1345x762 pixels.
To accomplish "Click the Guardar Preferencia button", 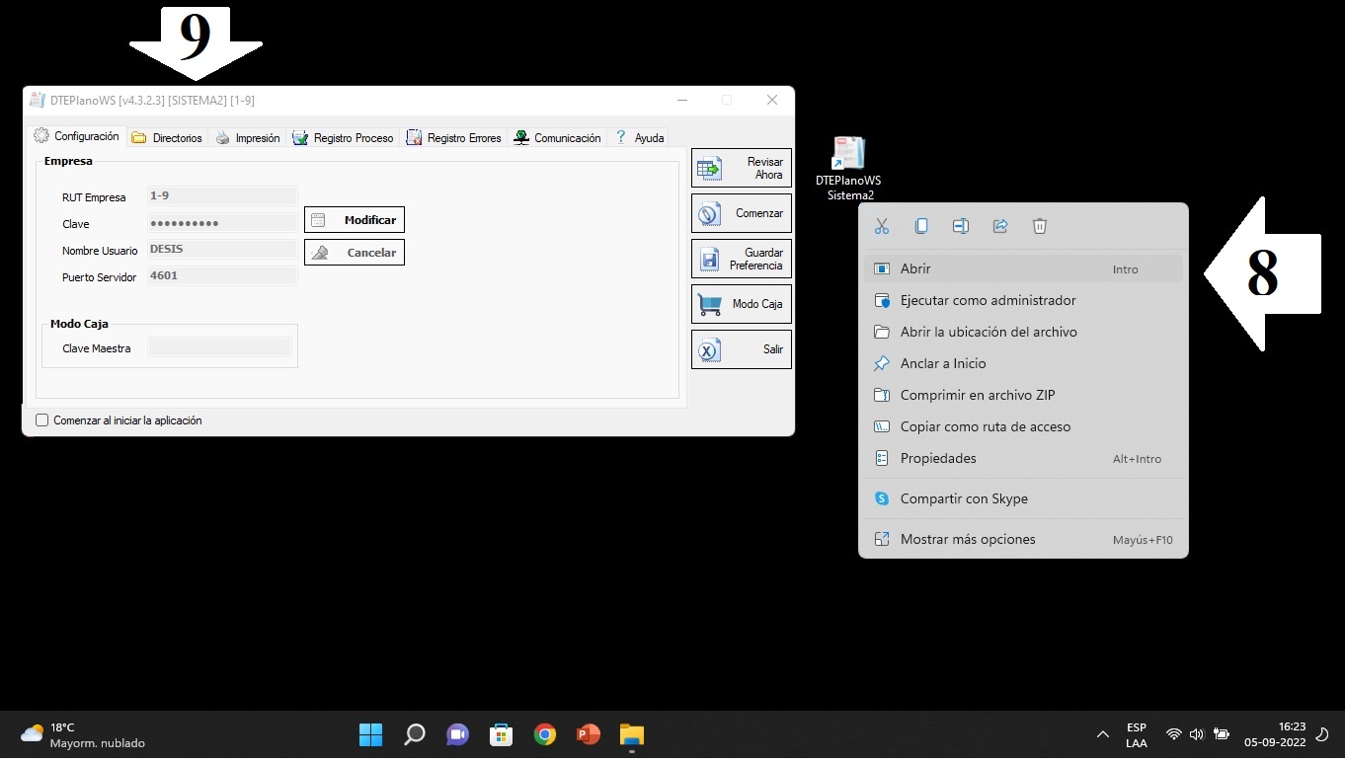I will (742, 259).
